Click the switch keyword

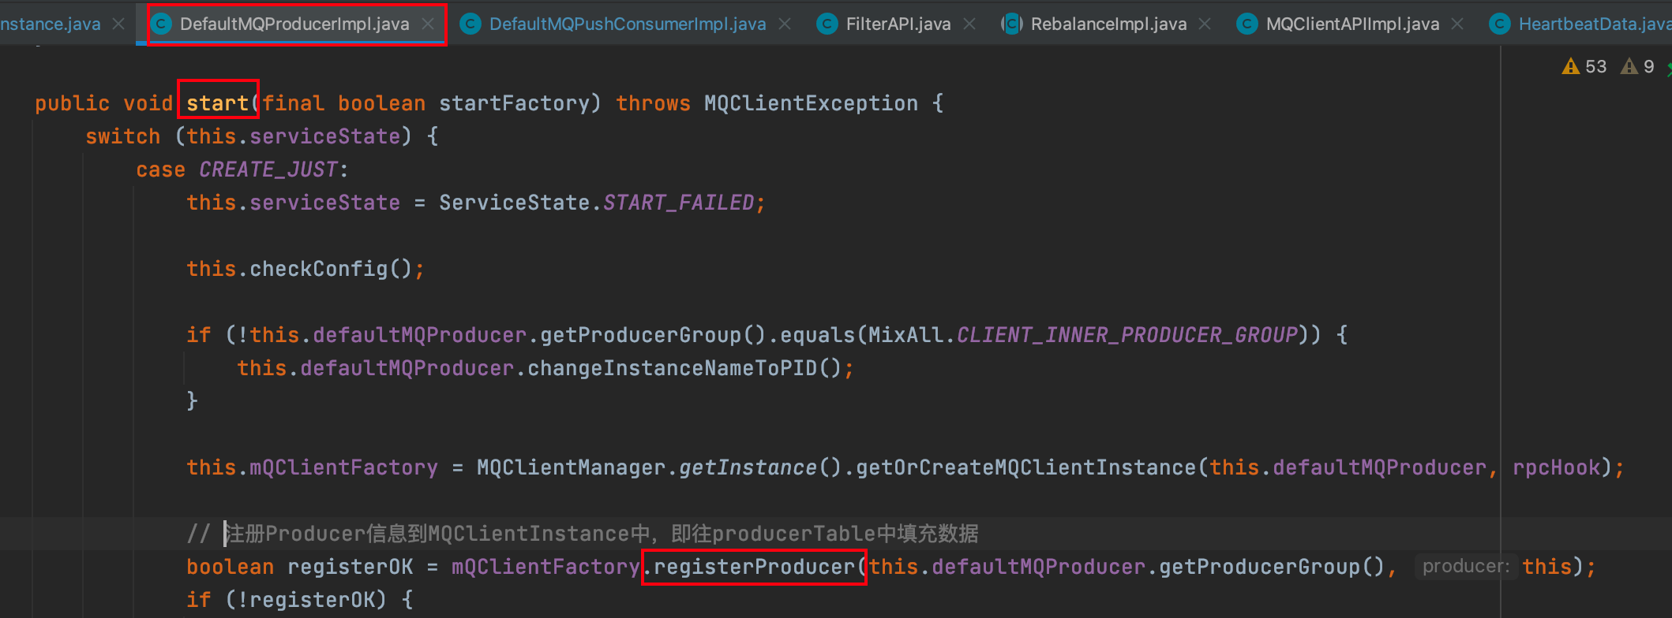[x=123, y=136]
